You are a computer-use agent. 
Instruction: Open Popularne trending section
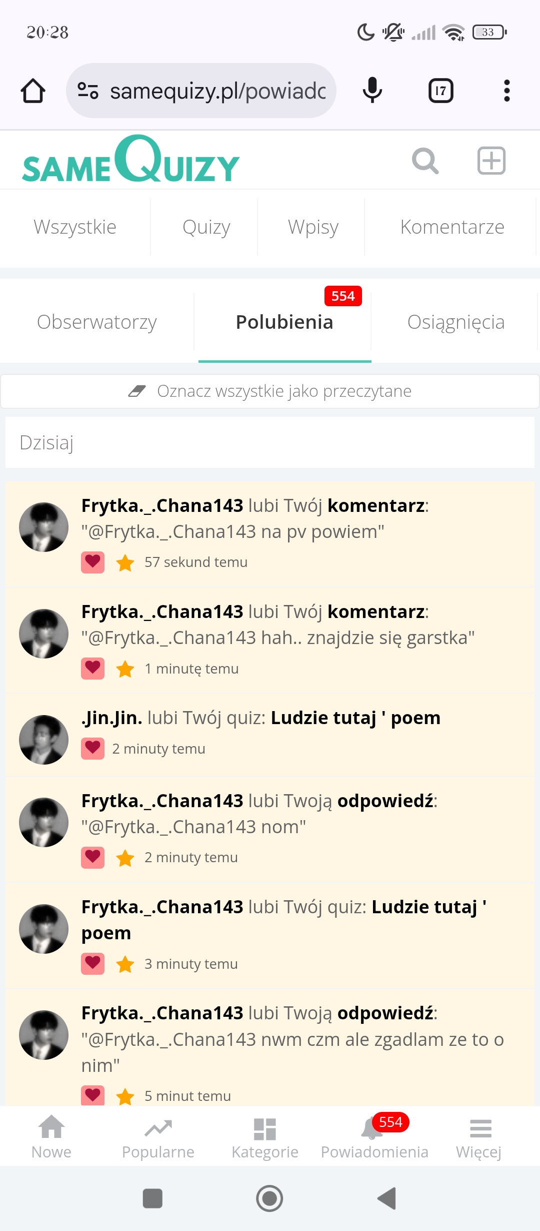click(x=158, y=1137)
